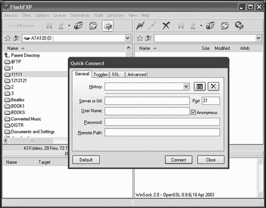Click the Abort X icon in remote toolbar
The height and width of the screenshot is (208, 266).
(x=166, y=26)
